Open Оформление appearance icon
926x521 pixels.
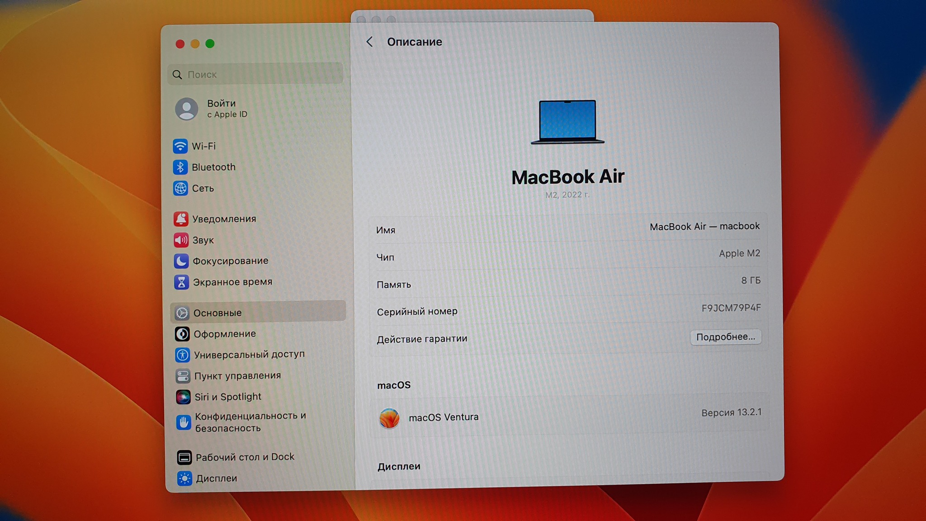pos(182,334)
